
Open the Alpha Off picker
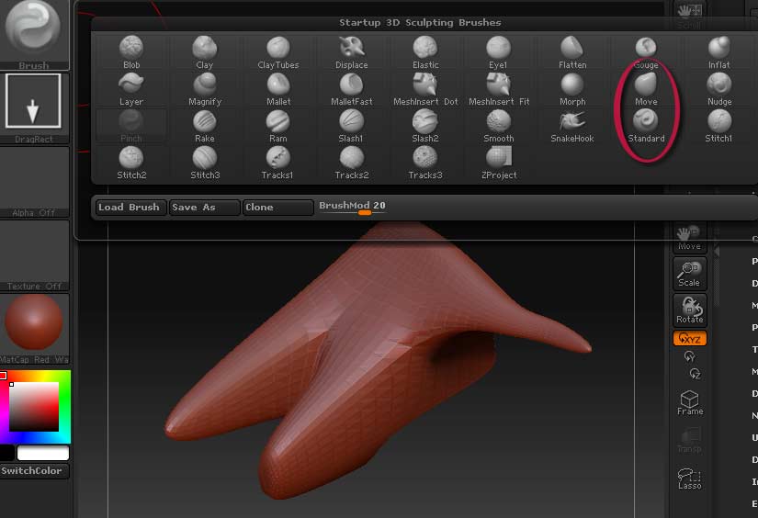click(34, 180)
